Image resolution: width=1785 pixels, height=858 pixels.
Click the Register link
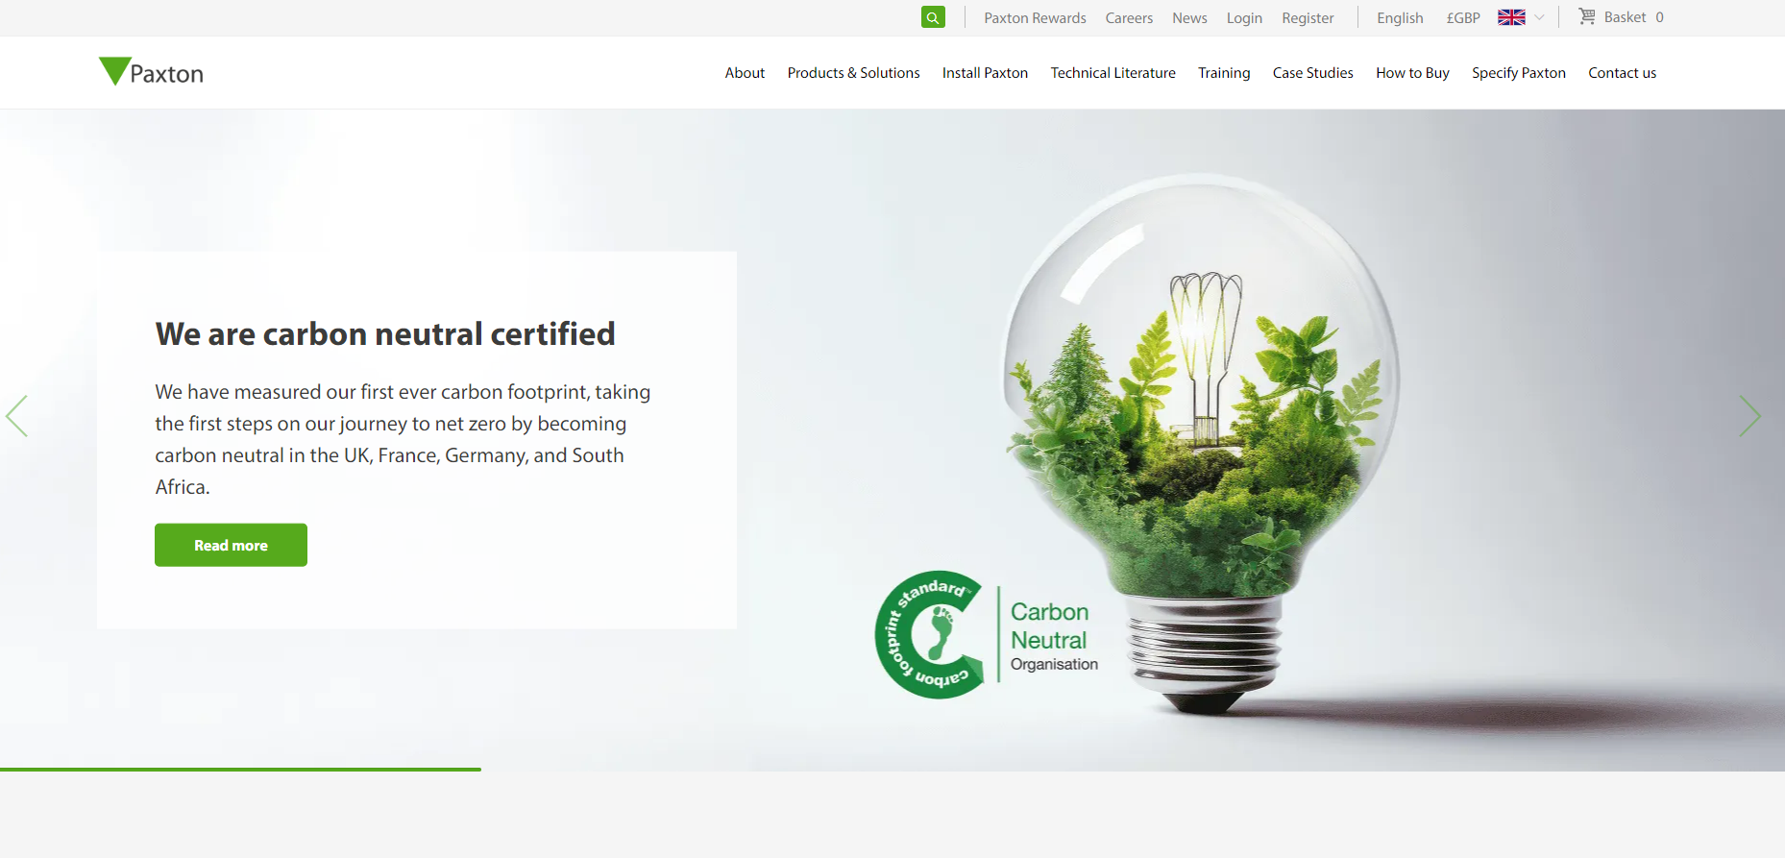coord(1308,17)
